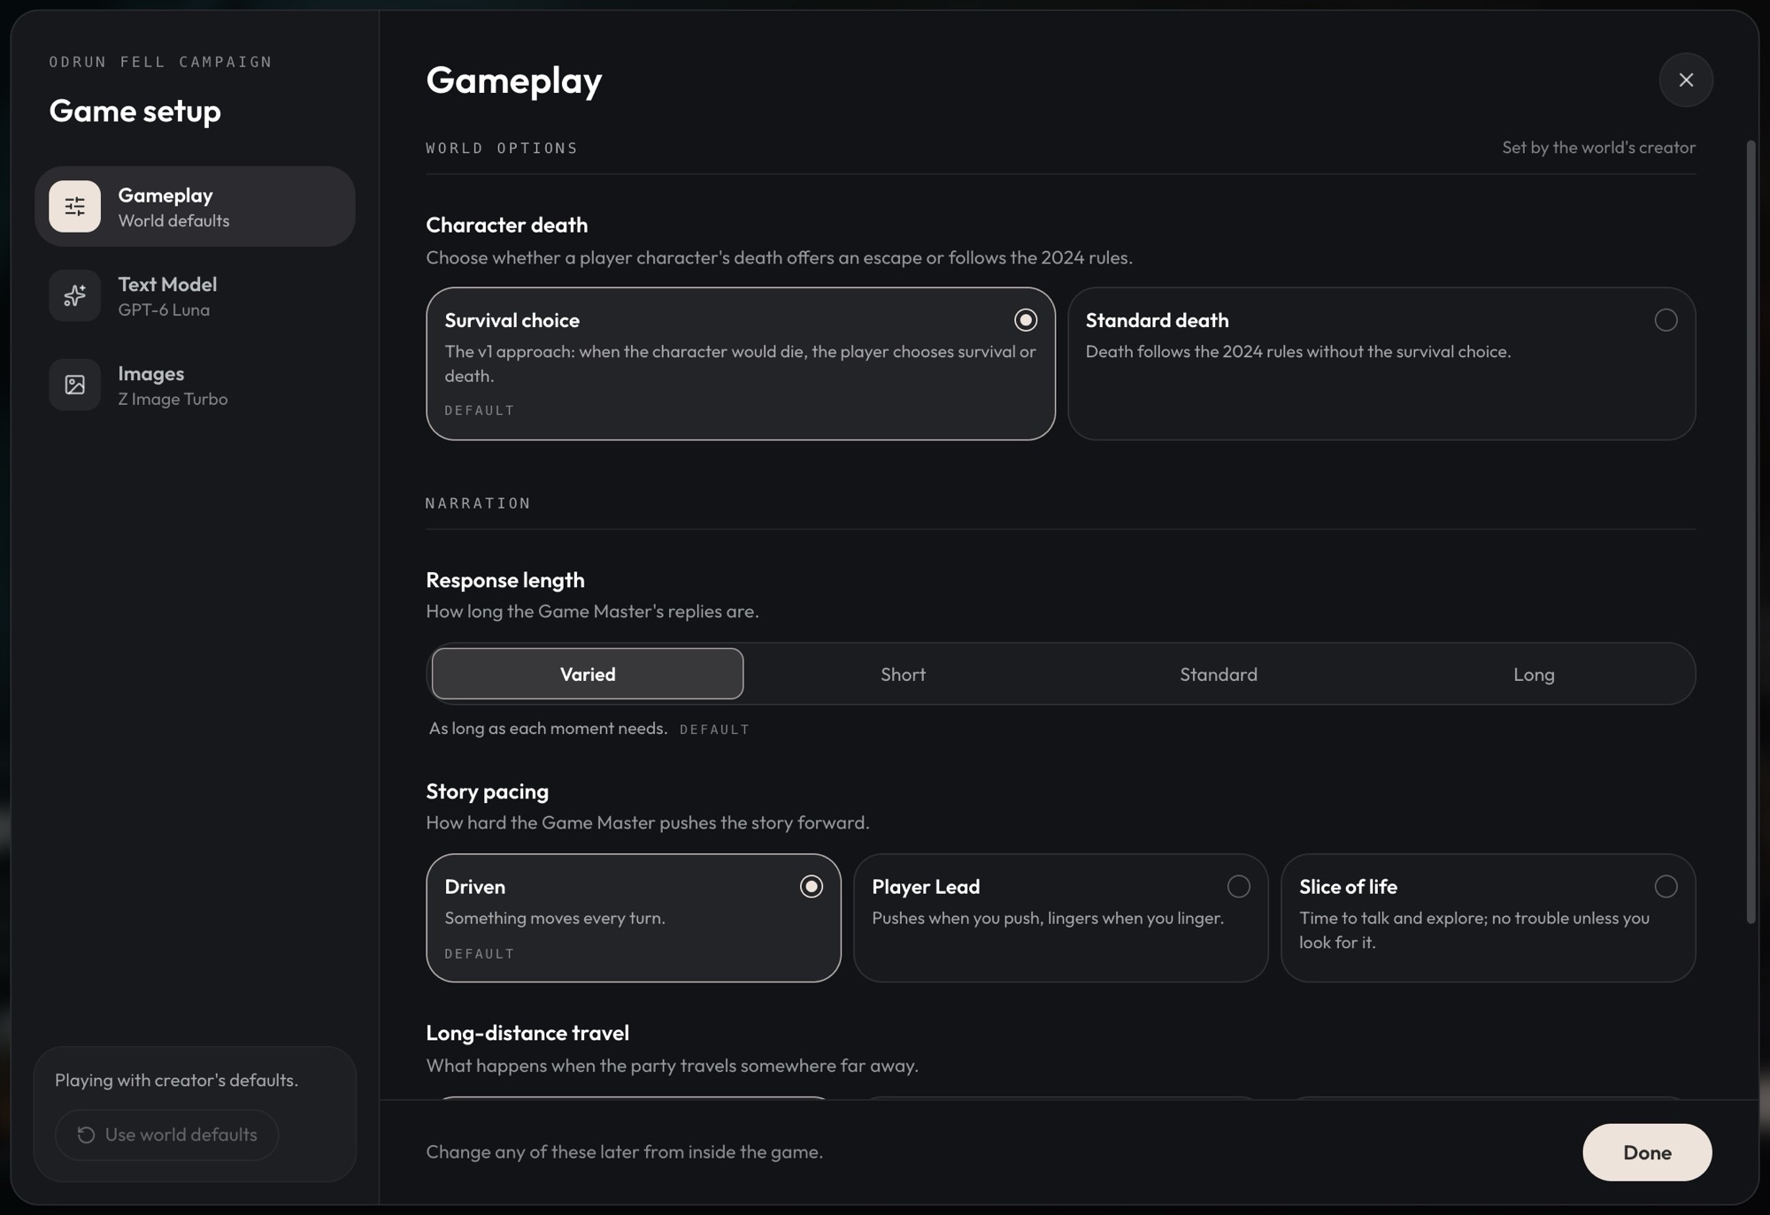Click 'Playing with creator's defaults.' text
Viewport: 1770px width, 1215px height.
(x=176, y=1080)
